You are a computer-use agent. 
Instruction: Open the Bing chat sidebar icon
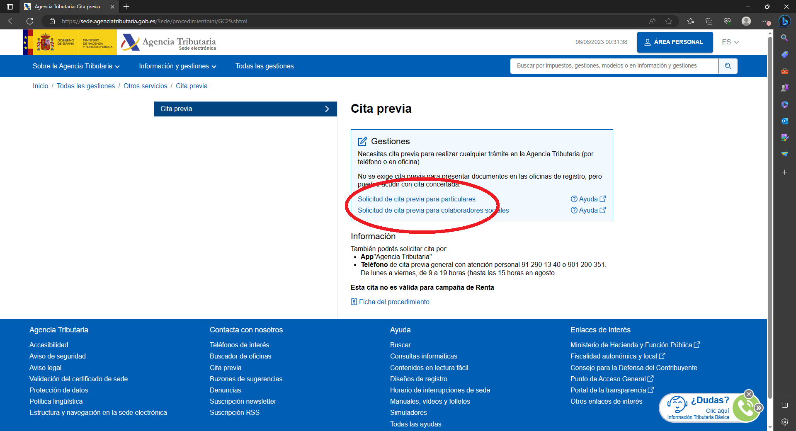tap(784, 21)
